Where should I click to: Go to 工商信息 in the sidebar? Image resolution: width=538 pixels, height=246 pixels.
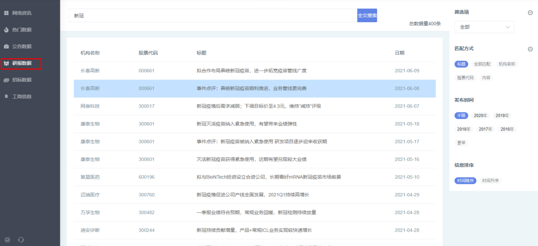(22, 96)
